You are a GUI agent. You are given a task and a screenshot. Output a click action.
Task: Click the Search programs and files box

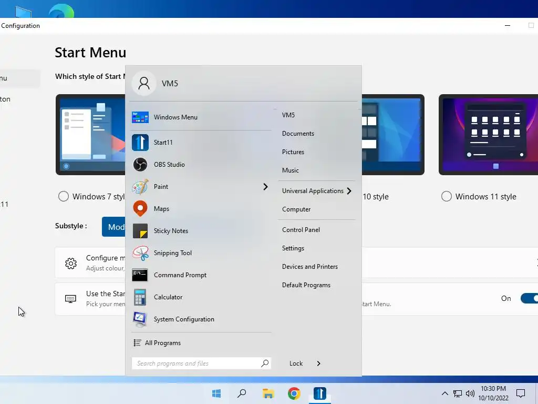pos(201,363)
